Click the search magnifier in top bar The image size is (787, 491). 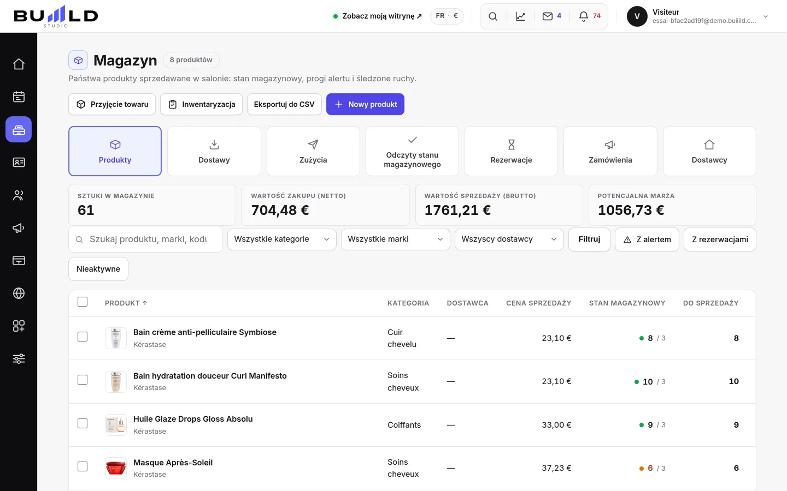[x=493, y=16]
